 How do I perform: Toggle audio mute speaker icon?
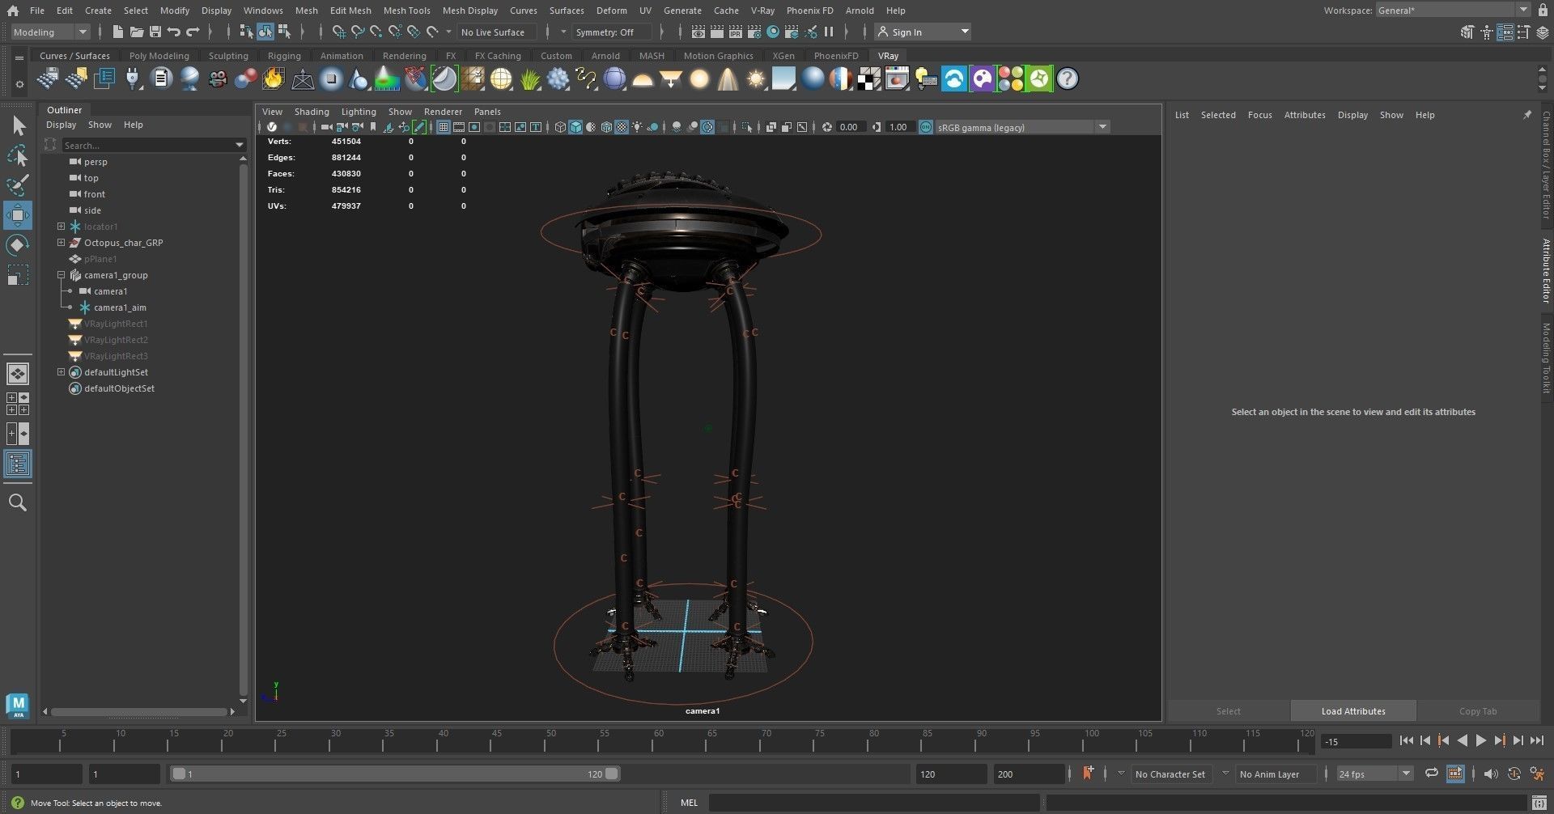1491,774
